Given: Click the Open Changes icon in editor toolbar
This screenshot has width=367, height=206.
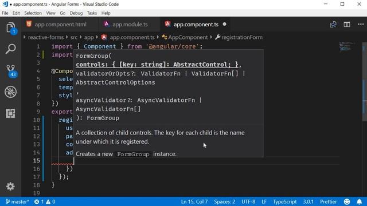Looking at the screenshot, I should 333,24.
